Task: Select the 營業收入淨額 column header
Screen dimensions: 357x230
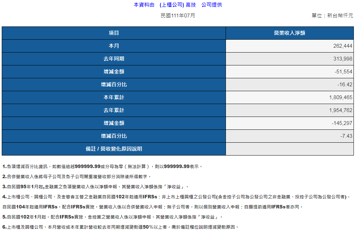Action: click(289, 33)
